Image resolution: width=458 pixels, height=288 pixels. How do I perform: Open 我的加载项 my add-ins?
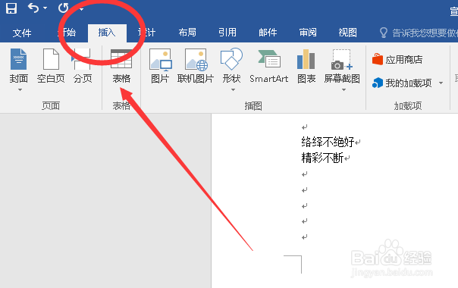coord(402,83)
